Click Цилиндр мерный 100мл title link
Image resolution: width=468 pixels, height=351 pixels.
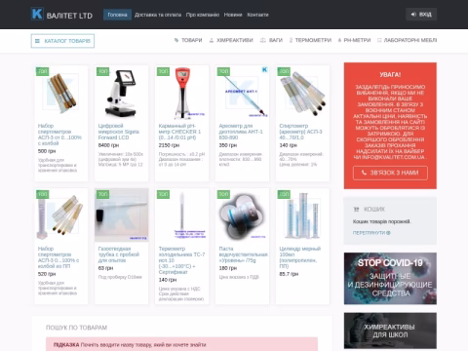[300, 257]
